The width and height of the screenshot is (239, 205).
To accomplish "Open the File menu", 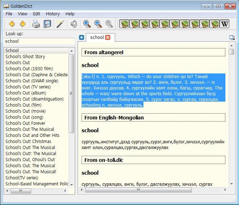I will pos(9,14).
